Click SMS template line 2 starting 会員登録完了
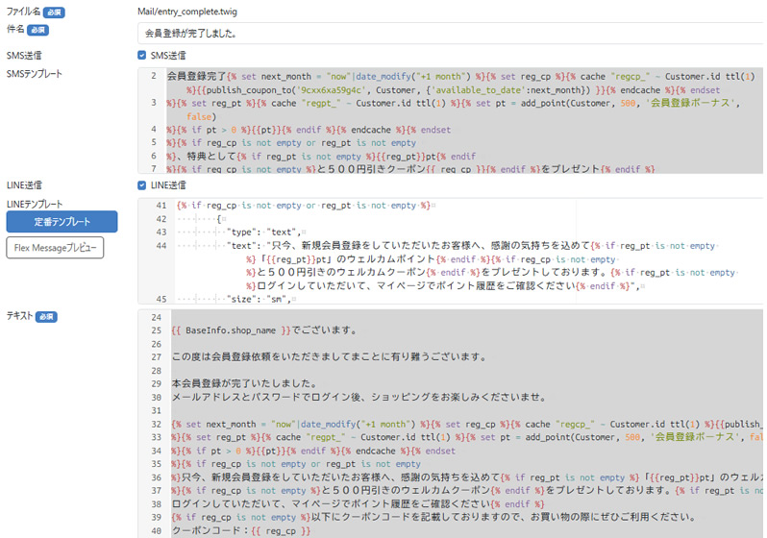 pyautogui.click(x=460, y=84)
